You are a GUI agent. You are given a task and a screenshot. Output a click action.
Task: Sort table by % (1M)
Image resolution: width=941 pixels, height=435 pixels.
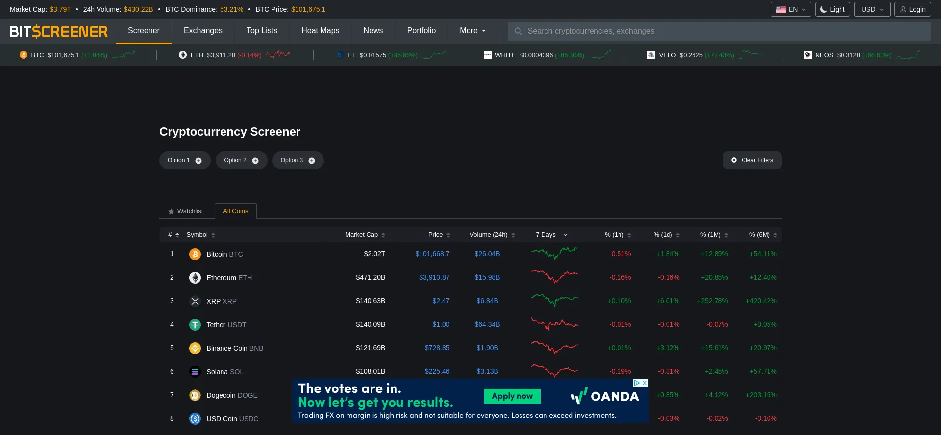point(714,235)
